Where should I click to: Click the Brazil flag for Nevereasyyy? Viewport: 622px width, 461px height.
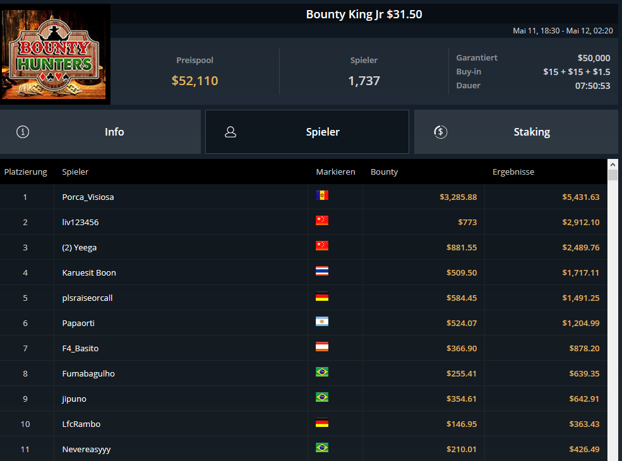click(322, 448)
